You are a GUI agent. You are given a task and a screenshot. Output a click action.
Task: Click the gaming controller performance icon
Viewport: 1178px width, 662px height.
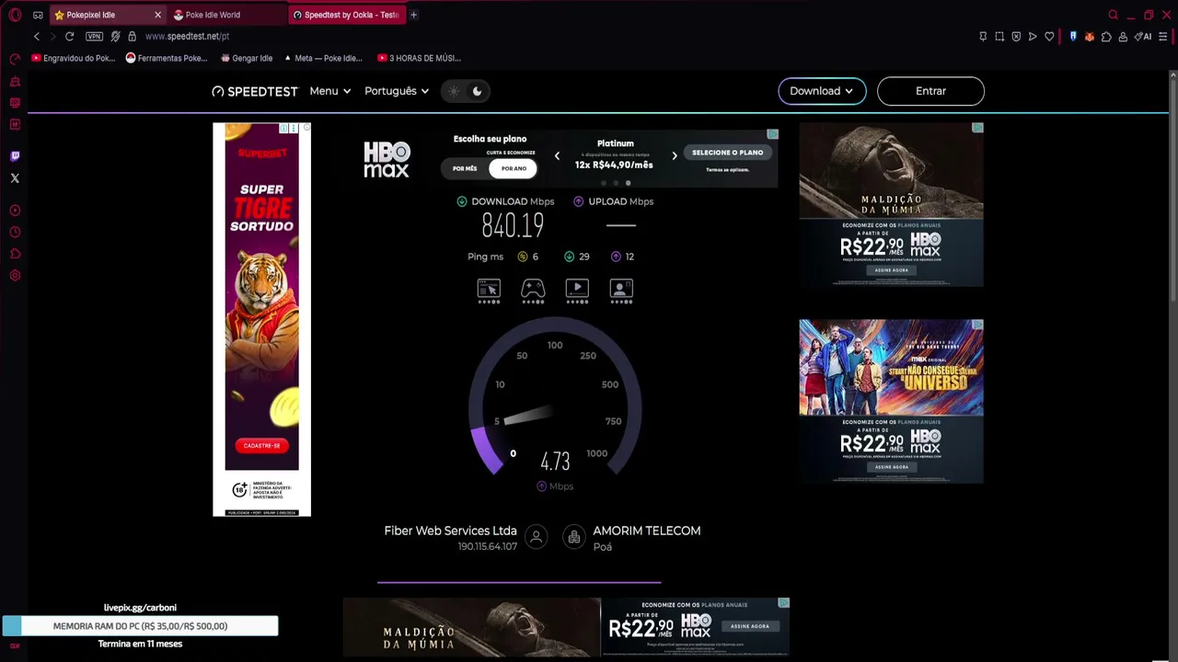point(533,291)
